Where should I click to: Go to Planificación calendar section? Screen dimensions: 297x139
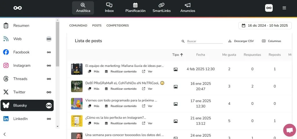point(135,8)
